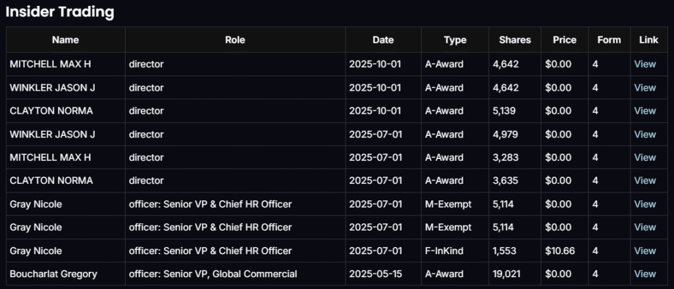The image size is (674, 289).
Task: Open View link for Winkler's 4,642 share award
Action: point(644,87)
